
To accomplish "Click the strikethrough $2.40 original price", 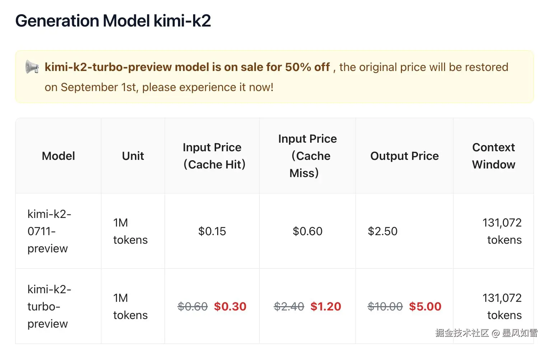I will 289,306.
